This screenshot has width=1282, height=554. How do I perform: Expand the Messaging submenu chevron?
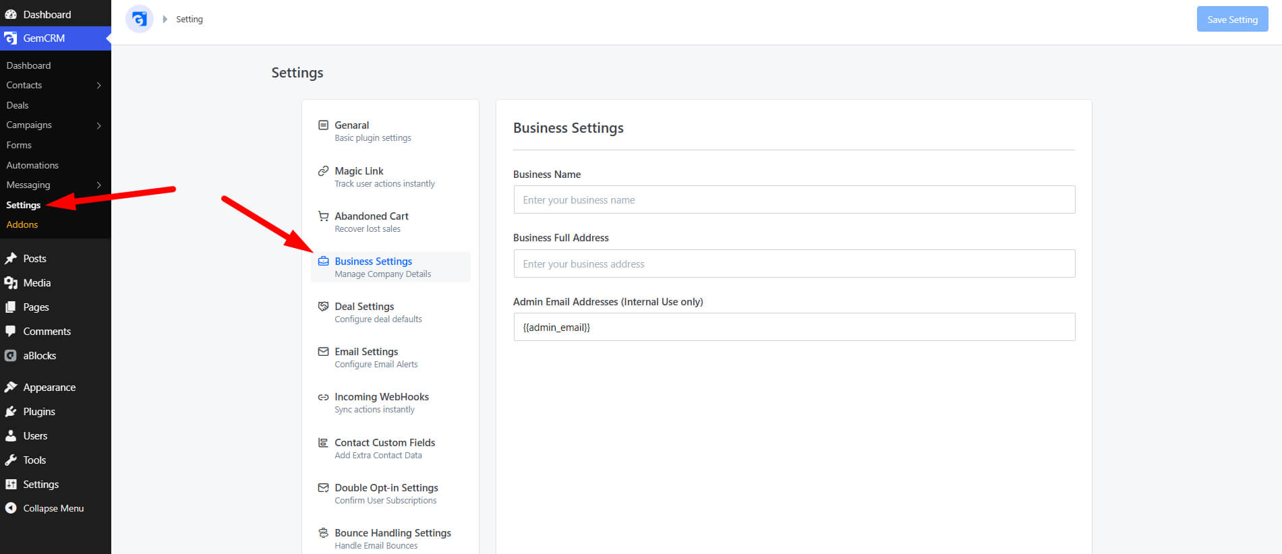click(x=99, y=185)
